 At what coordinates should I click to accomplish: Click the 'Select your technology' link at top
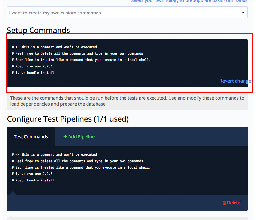(189, 1)
